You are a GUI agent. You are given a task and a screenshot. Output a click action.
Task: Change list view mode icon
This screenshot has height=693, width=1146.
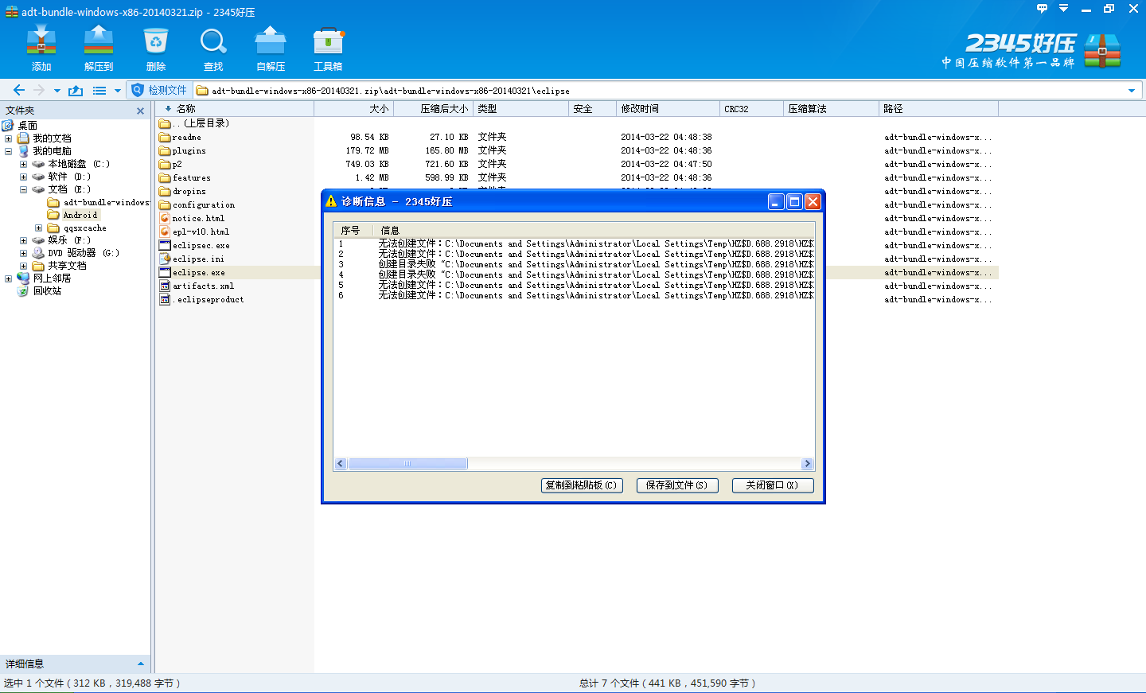[x=99, y=91]
